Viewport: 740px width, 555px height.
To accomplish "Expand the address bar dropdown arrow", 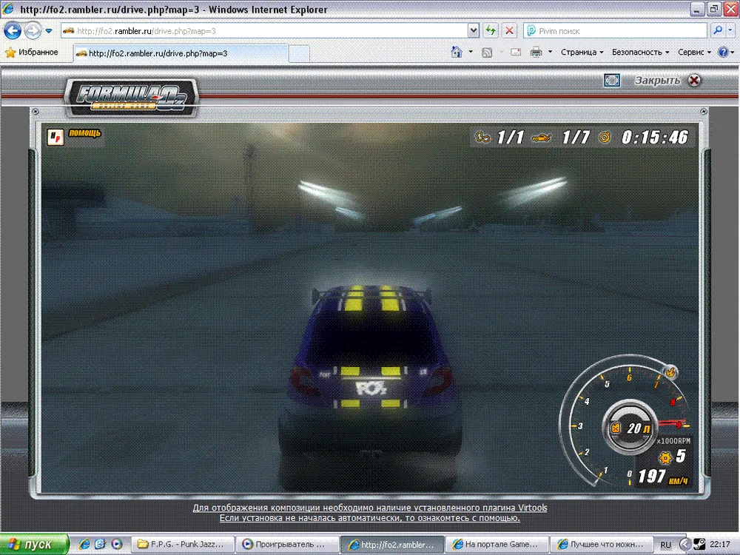I will [474, 31].
